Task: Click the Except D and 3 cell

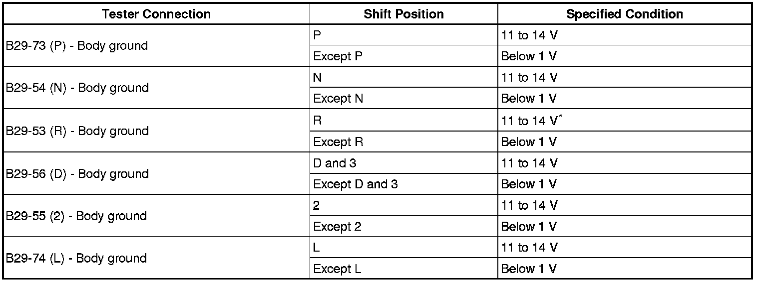Action: tap(355, 184)
